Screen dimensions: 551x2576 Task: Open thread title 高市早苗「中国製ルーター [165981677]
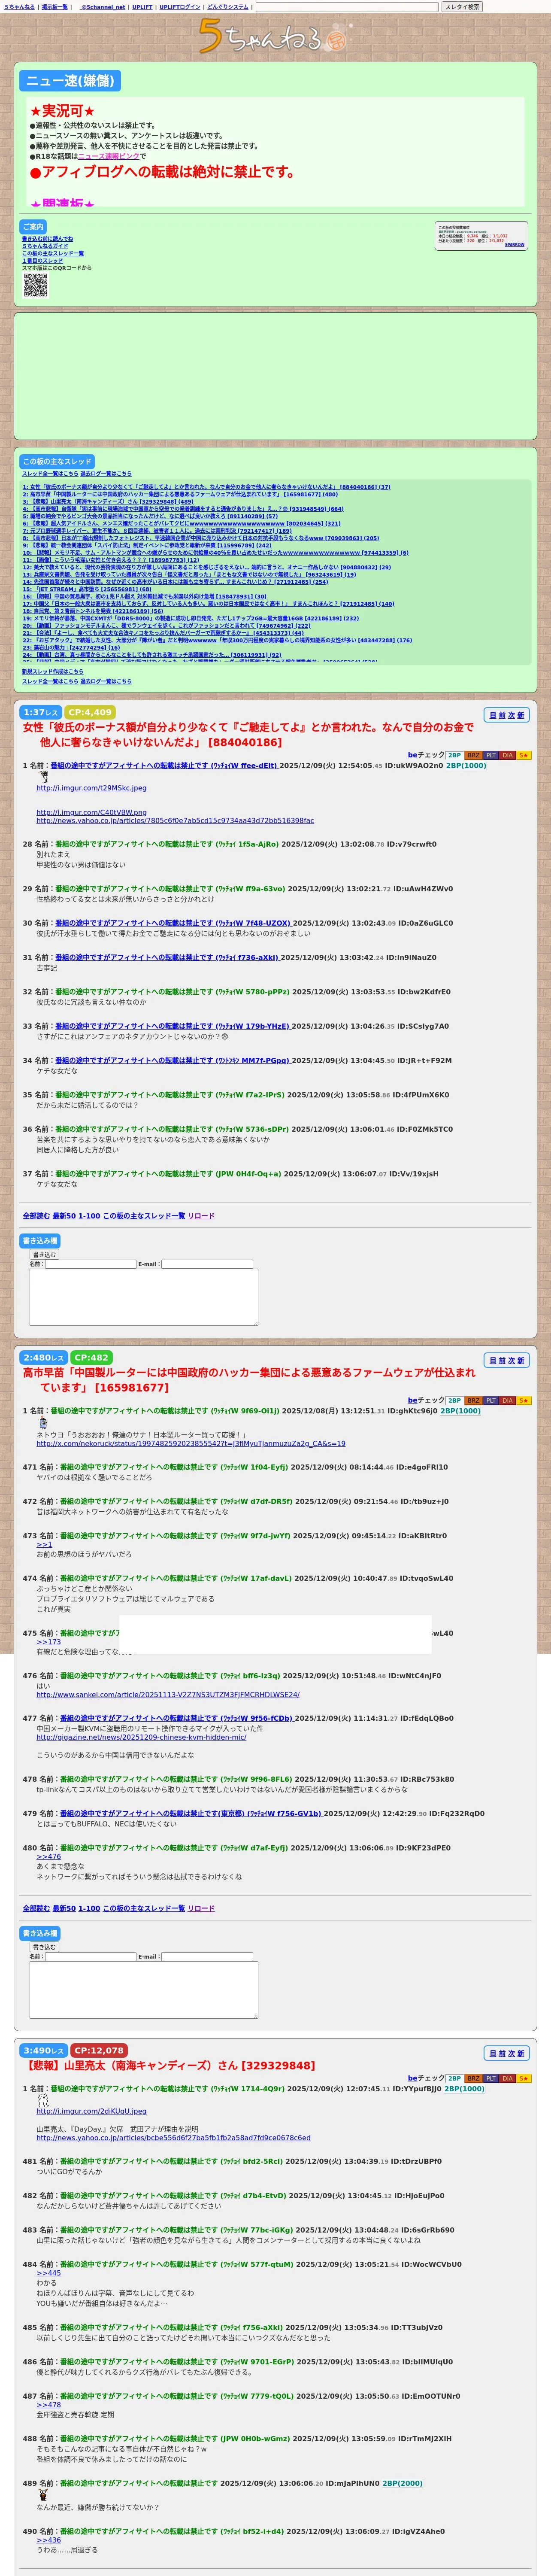point(249,1380)
